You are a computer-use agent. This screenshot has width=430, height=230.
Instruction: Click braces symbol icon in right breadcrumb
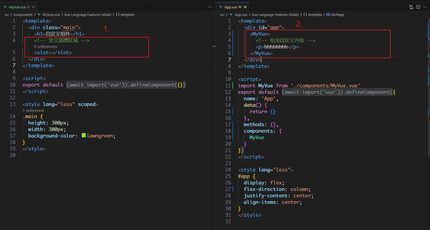tap(305, 15)
